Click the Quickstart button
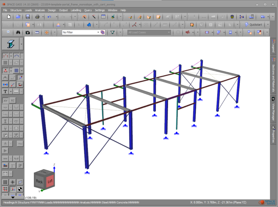 coord(256,25)
